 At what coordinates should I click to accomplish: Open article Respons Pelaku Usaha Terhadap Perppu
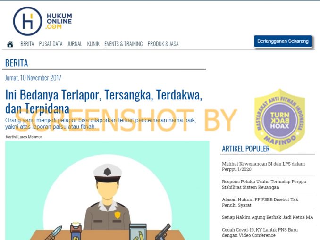click(x=264, y=184)
